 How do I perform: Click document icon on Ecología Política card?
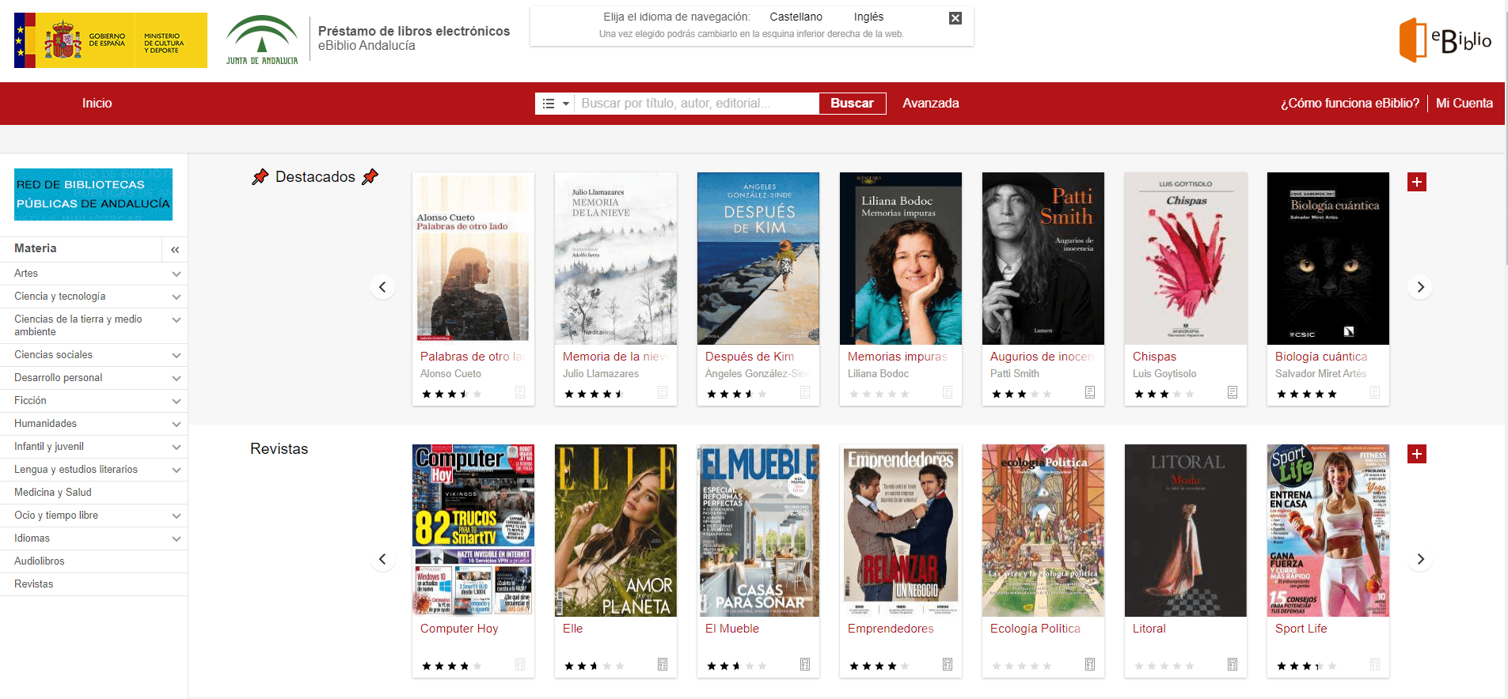pos(1090,664)
